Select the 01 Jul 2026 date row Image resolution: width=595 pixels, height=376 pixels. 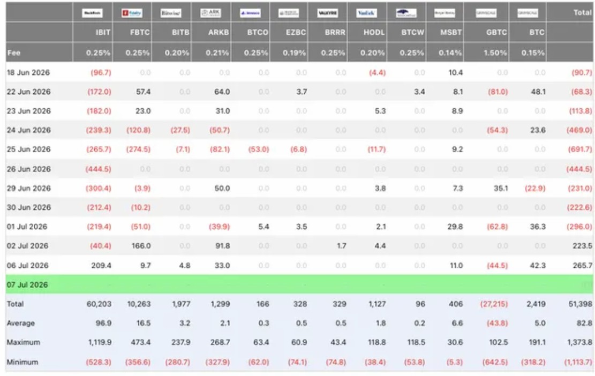tap(299, 227)
